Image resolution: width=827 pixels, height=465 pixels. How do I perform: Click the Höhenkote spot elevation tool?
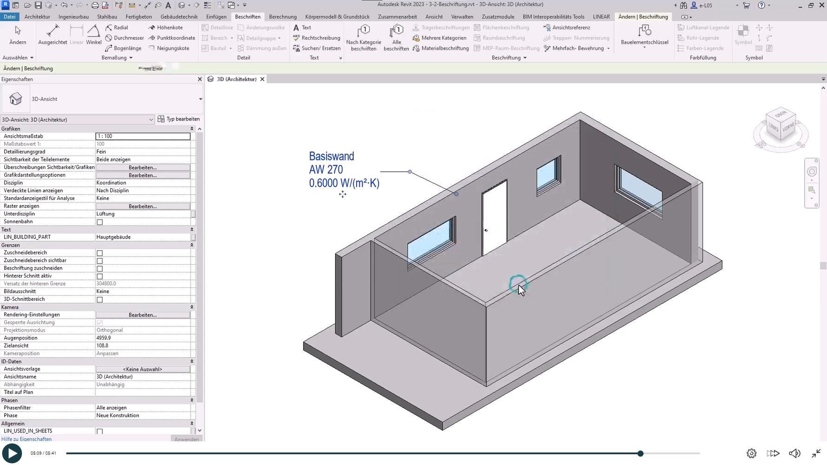[x=165, y=27]
